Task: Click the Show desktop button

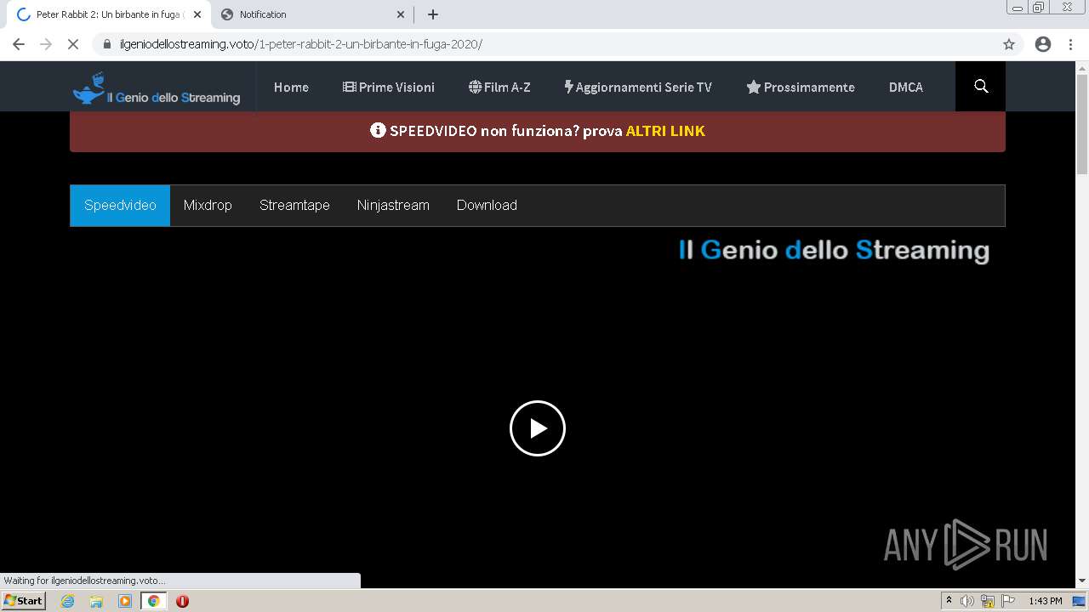Action: (x=1080, y=601)
